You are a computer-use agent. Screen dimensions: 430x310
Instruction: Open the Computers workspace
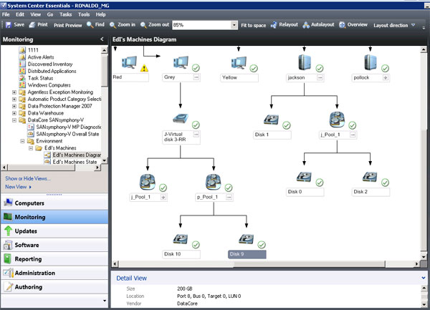tap(54, 203)
